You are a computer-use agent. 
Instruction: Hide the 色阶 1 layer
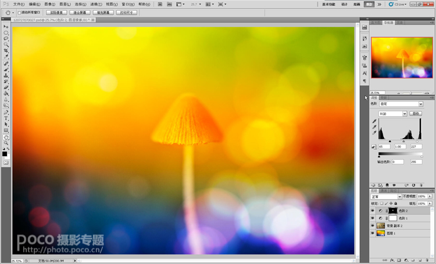(x=373, y=219)
